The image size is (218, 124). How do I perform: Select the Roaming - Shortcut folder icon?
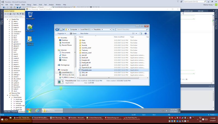[30, 41]
